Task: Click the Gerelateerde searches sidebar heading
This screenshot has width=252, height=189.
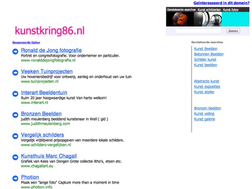Action: [207, 42]
